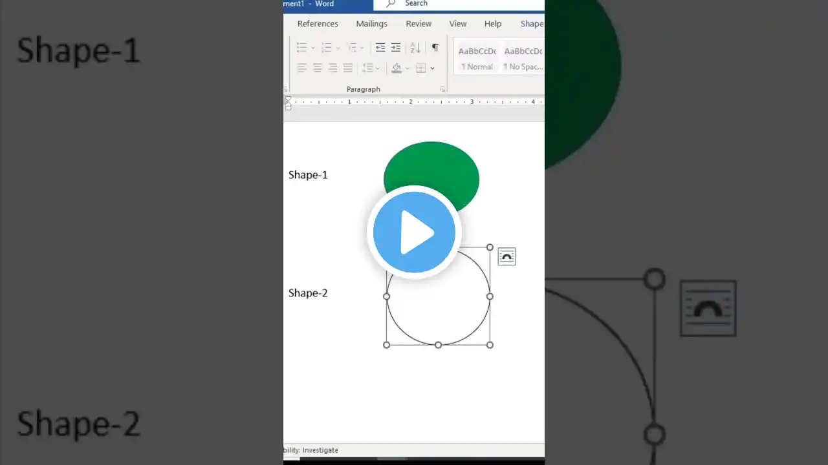The image size is (828, 465).
Task: Click the Shape-1 label in the document
Action: point(308,175)
